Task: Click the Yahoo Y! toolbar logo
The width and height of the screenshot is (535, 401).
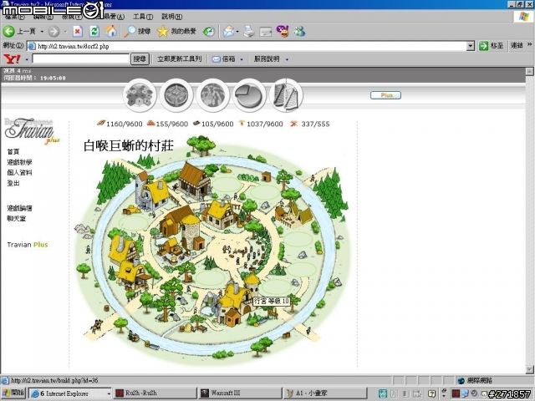Action: pos(12,59)
